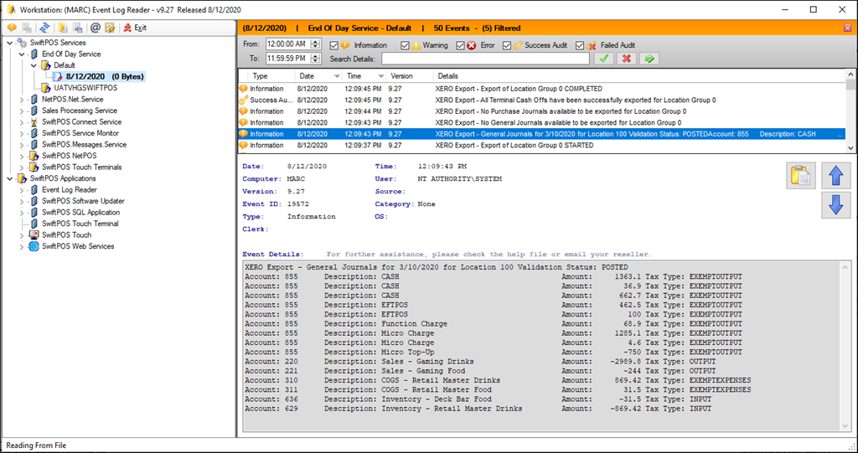
Task: Select the Export of Location Group 0 STARTED row
Action: pos(542,145)
